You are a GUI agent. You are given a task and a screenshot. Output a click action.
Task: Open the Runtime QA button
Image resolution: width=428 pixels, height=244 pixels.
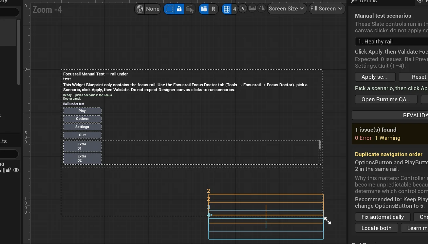click(386, 99)
